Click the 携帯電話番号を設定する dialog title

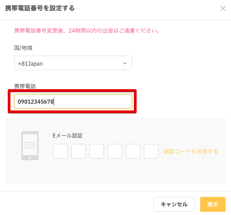40,8
